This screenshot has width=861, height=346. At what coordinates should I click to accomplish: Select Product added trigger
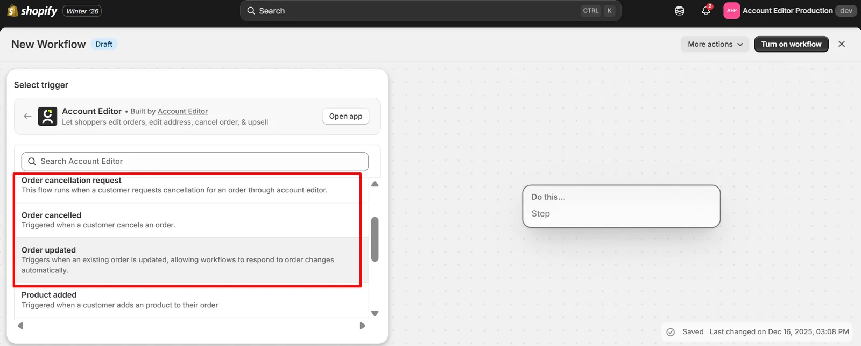tap(191, 300)
